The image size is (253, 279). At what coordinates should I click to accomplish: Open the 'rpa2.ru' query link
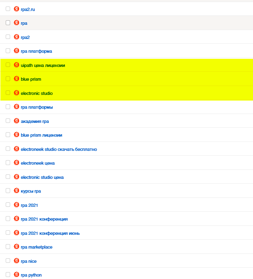tap(28, 9)
